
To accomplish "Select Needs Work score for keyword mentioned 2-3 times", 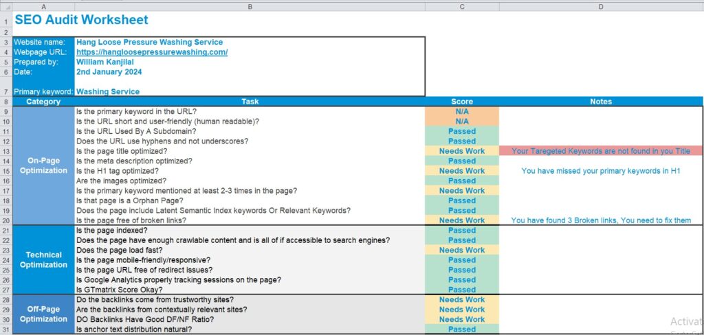I will point(462,191).
